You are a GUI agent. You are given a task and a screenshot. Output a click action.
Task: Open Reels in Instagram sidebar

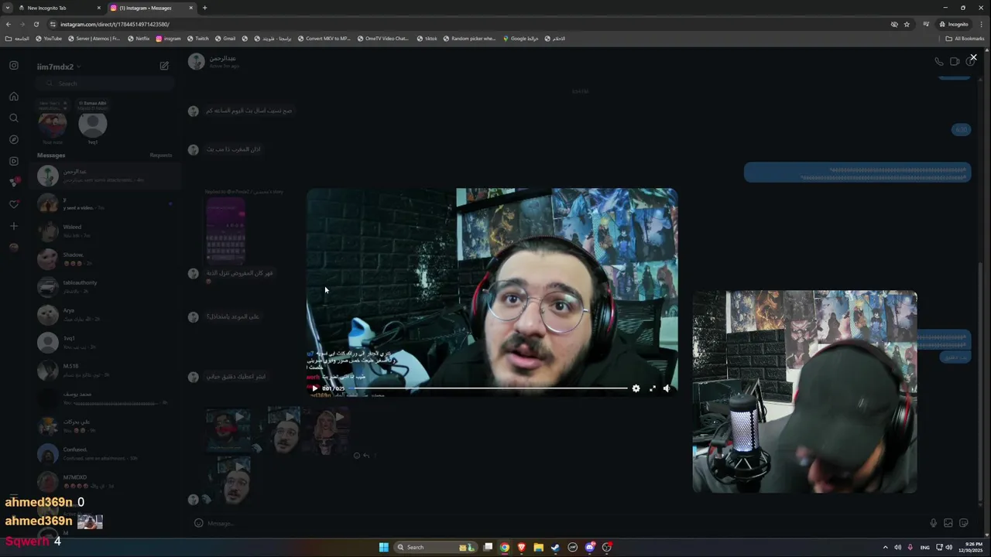point(13,162)
